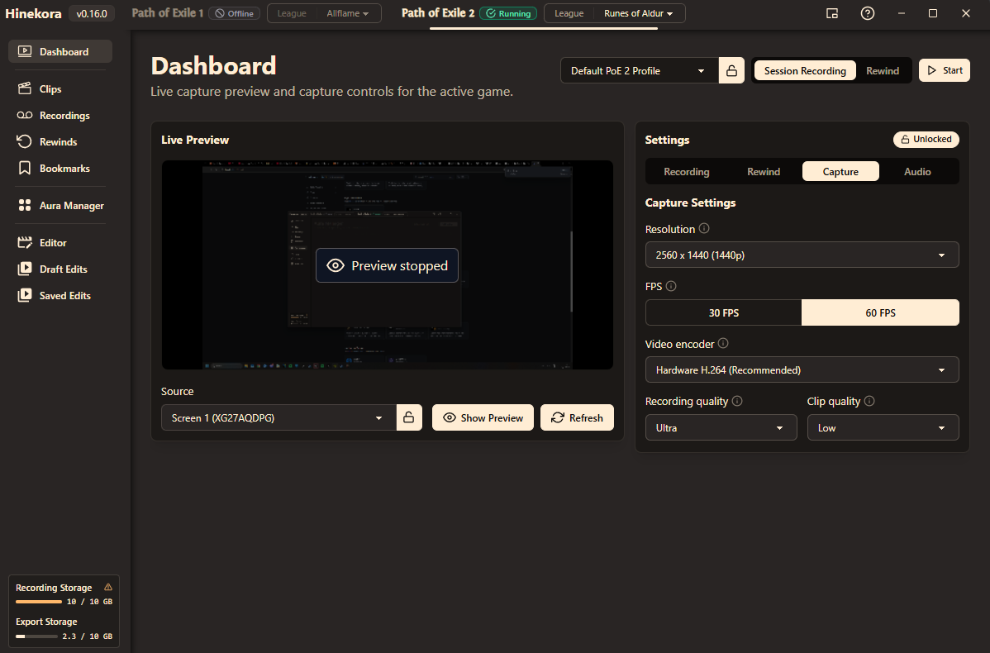Open the Default PoE 2 Profile dropdown
Viewport: 990px width, 653px height.
(640, 71)
